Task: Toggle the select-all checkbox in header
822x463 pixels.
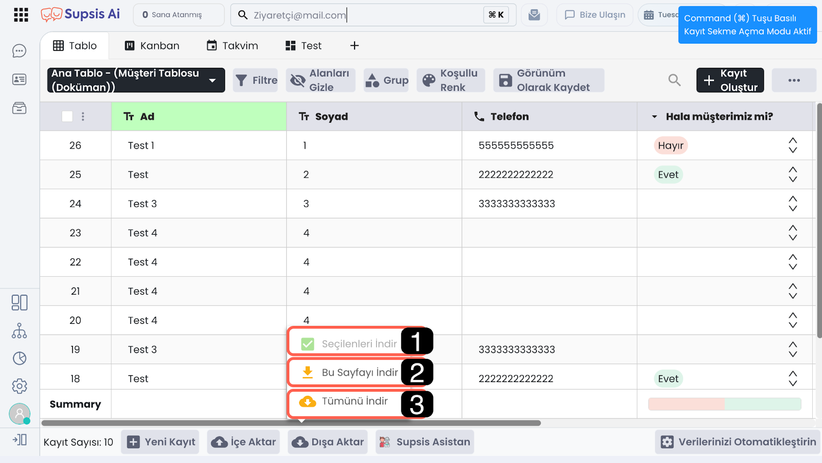Action: pos(67,117)
